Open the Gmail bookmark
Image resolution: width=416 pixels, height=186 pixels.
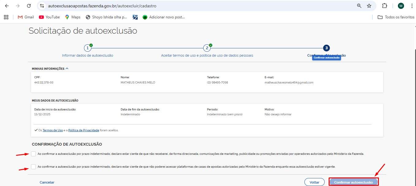click(x=25, y=17)
